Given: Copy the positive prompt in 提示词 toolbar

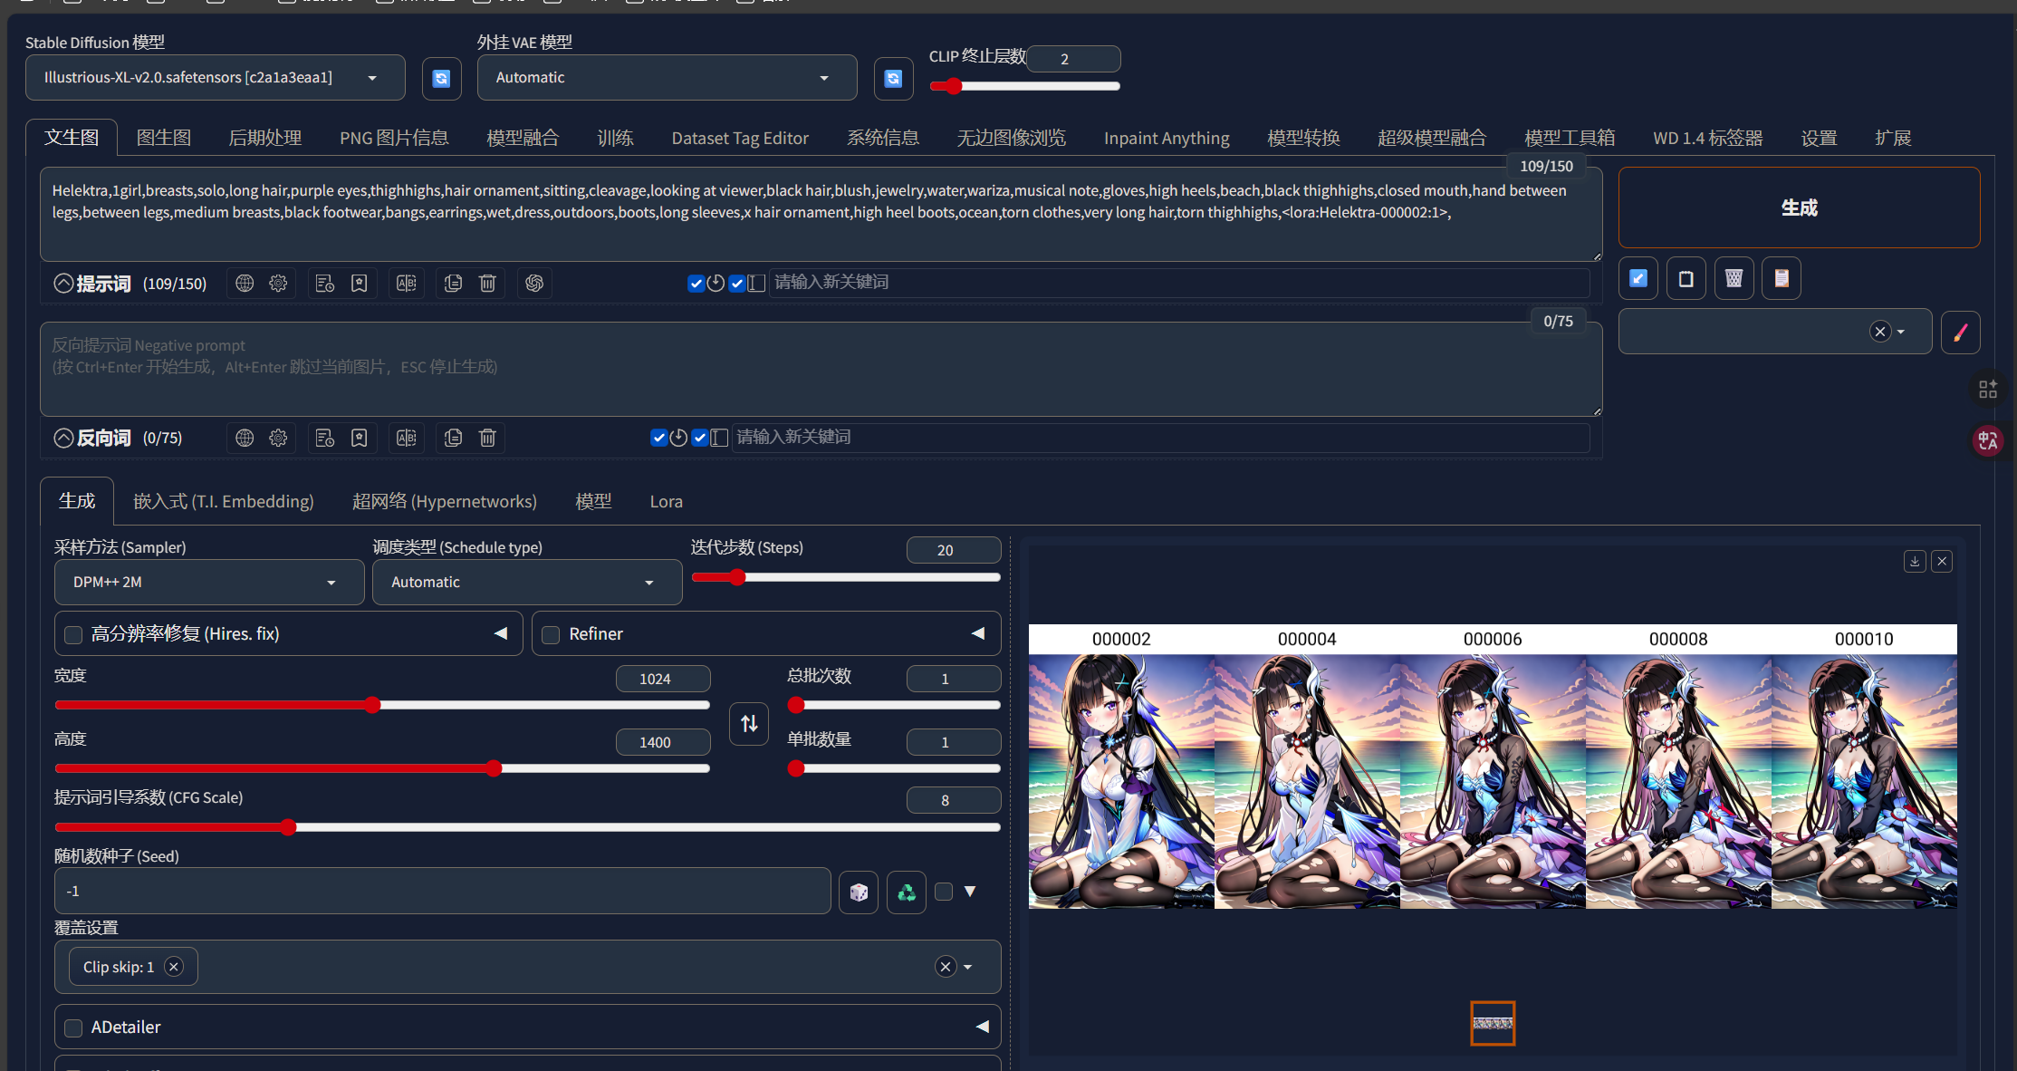Looking at the screenshot, I should 454,284.
